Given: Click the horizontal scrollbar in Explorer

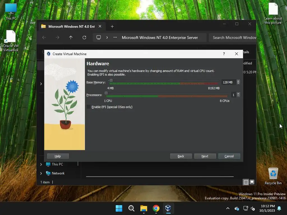Looking at the screenshot, I should pos(160,177).
